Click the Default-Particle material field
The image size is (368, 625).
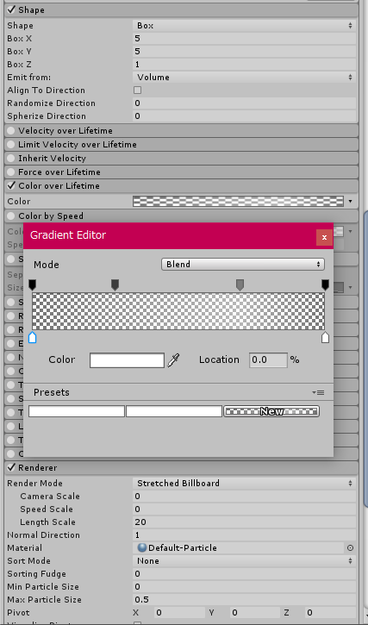(x=239, y=547)
